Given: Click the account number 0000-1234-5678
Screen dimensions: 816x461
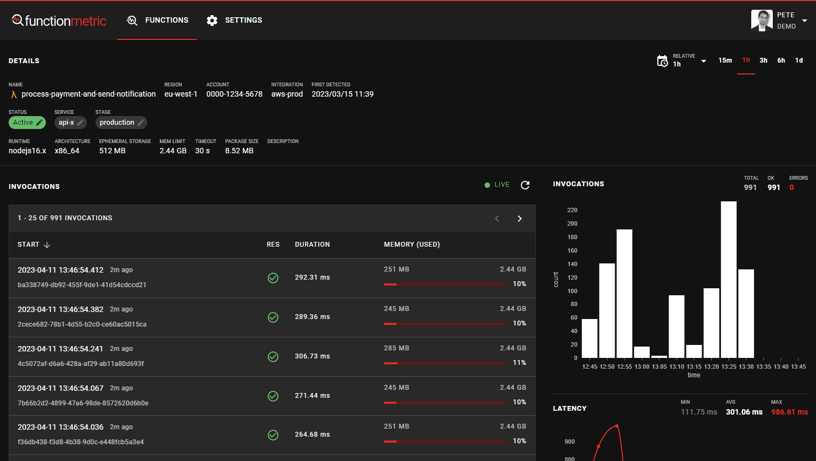Looking at the screenshot, I should point(234,94).
